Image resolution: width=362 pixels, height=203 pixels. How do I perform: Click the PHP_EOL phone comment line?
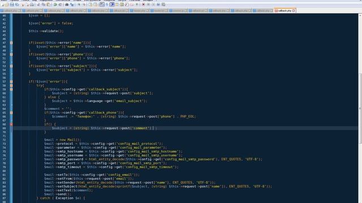tap(124, 117)
